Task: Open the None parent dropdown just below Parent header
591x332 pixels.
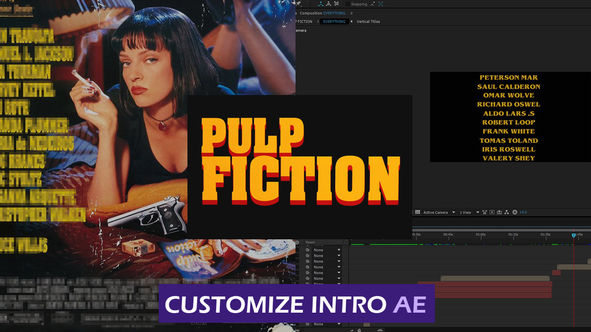Action: click(x=327, y=250)
